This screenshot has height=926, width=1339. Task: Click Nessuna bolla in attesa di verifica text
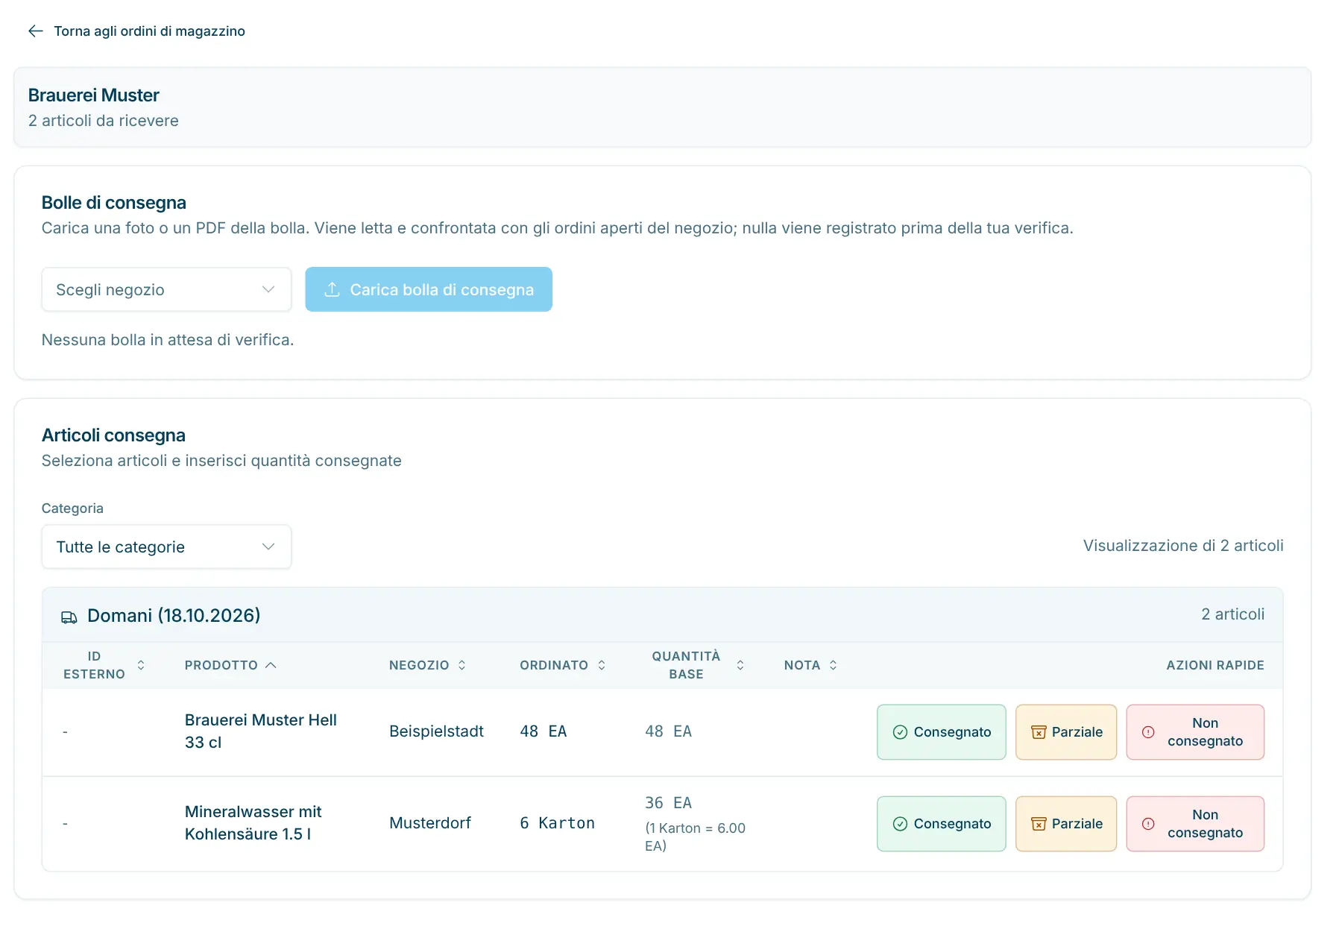click(168, 340)
